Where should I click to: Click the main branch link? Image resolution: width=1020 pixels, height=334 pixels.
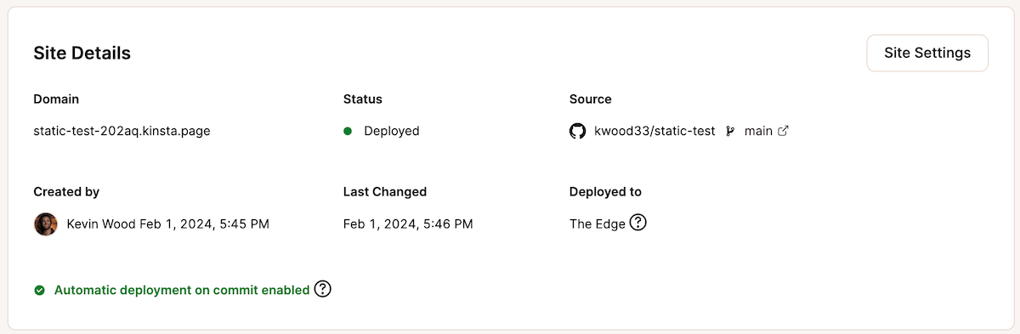pos(758,131)
